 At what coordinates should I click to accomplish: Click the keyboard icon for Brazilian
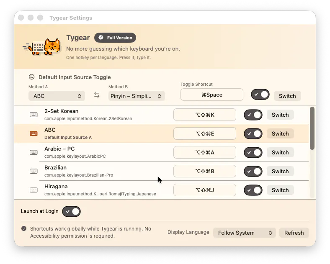[x=34, y=171]
